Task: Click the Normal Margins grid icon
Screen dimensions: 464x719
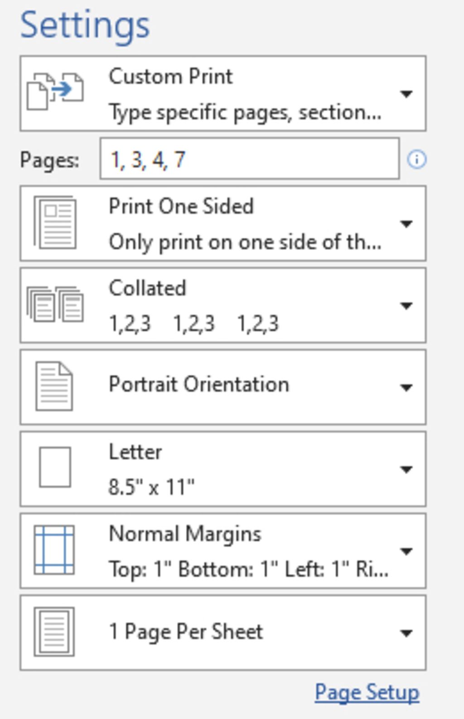Action: (x=54, y=550)
